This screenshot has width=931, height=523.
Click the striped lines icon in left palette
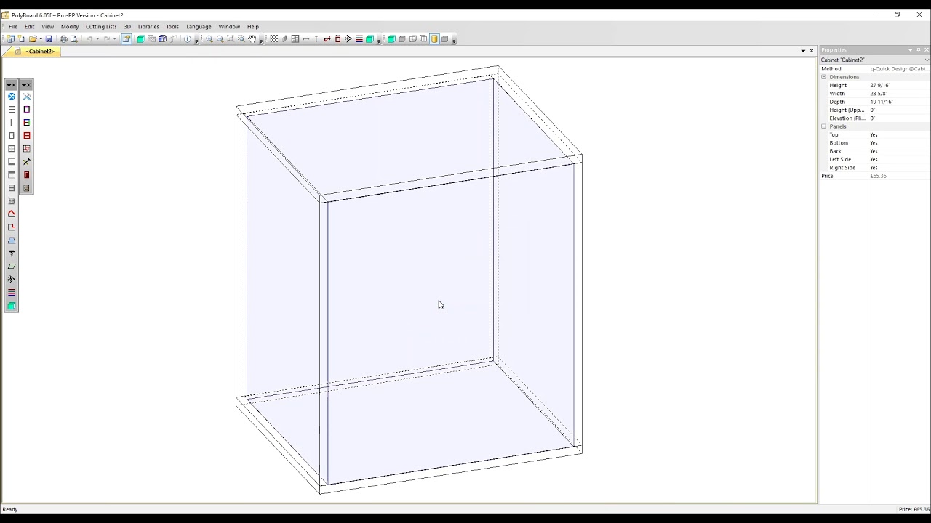pos(12,293)
